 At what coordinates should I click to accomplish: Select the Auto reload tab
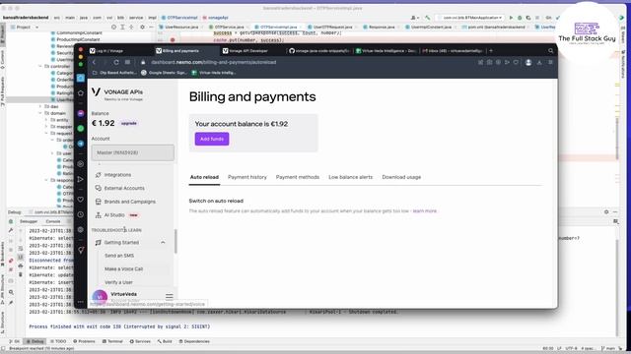pos(204,177)
